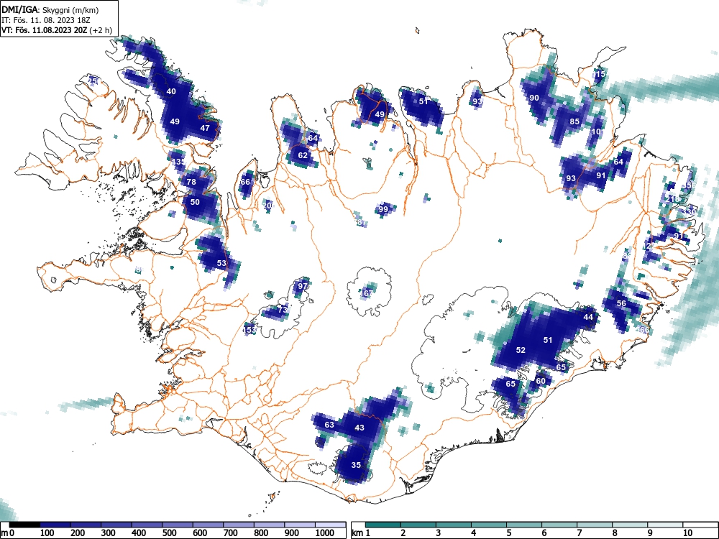Click the visibility value 44 on the map
The width and height of the screenshot is (719, 539).
pos(588,317)
